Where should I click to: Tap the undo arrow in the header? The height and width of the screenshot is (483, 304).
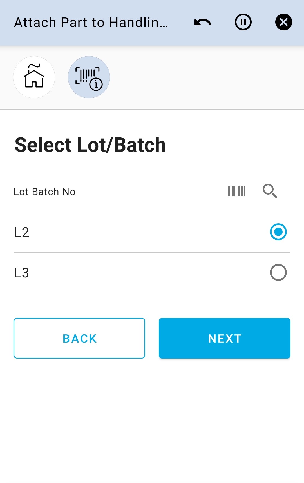[202, 22]
